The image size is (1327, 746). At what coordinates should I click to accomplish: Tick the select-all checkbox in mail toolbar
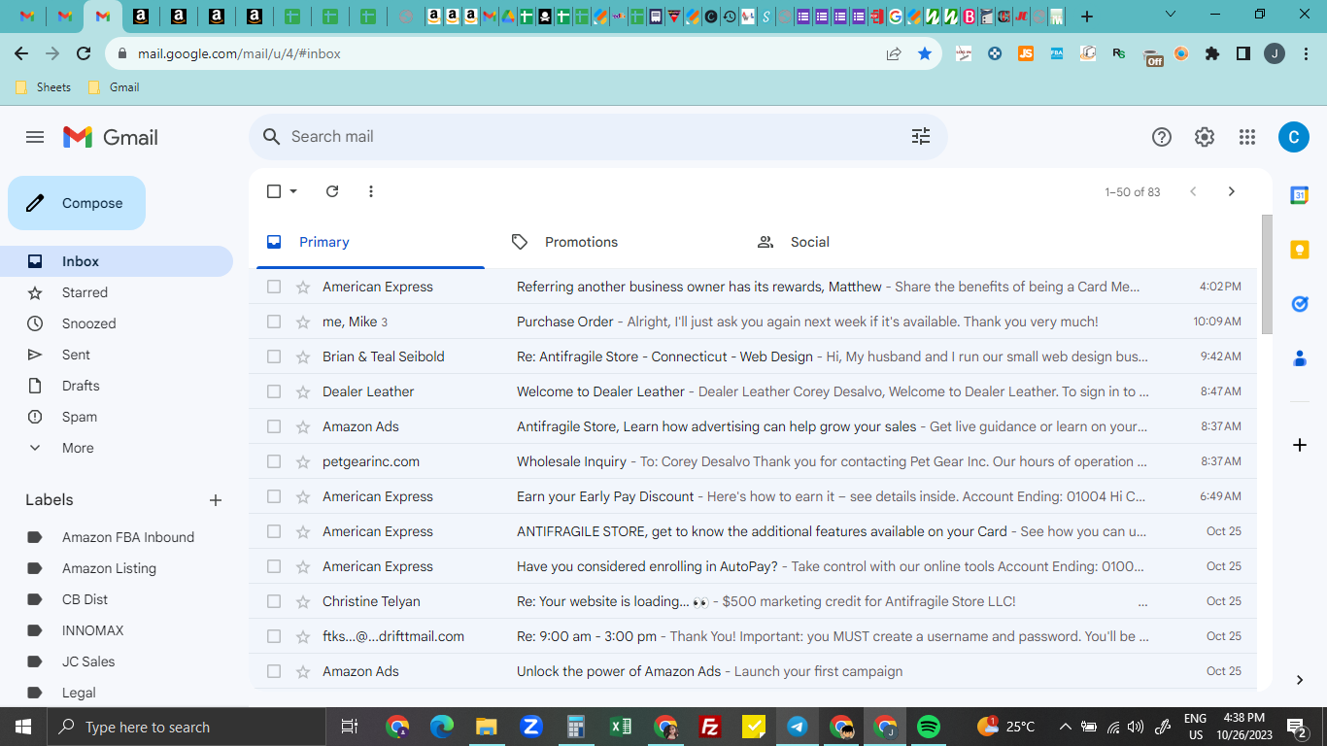(274, 191)
